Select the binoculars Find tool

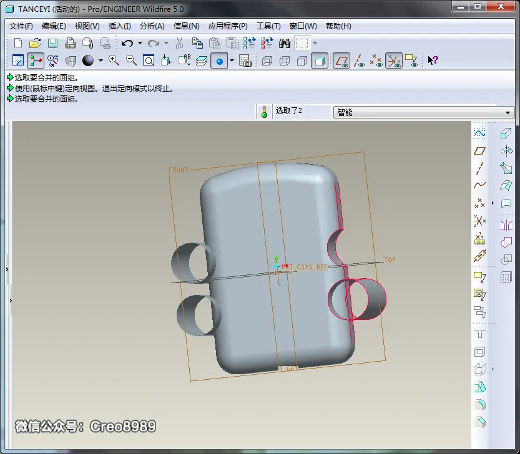point(284,43)
